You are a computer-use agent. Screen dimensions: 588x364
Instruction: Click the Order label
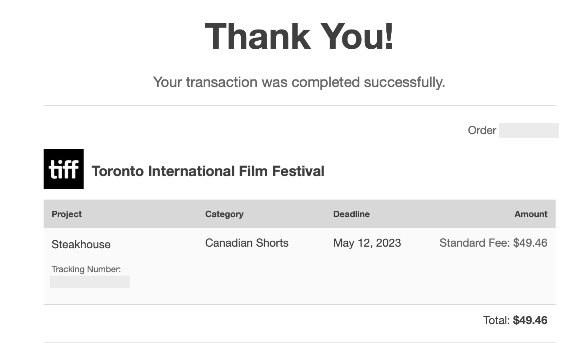[x=482, y=130]
